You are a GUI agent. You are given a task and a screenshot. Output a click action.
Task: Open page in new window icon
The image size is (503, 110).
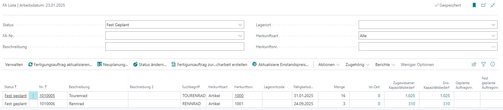483,5
